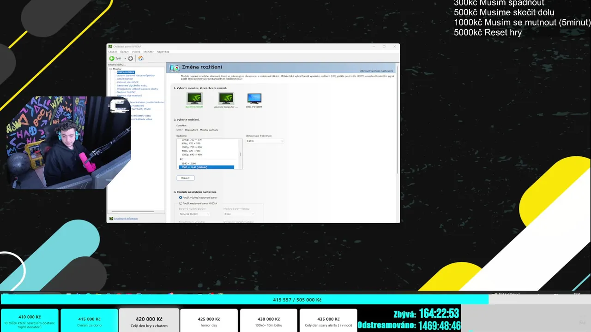Viewport: 591px width, 332px height.
Task: Open Přizpůsobení velikosti a pozice plochy
Action: [x=137, y=89]
